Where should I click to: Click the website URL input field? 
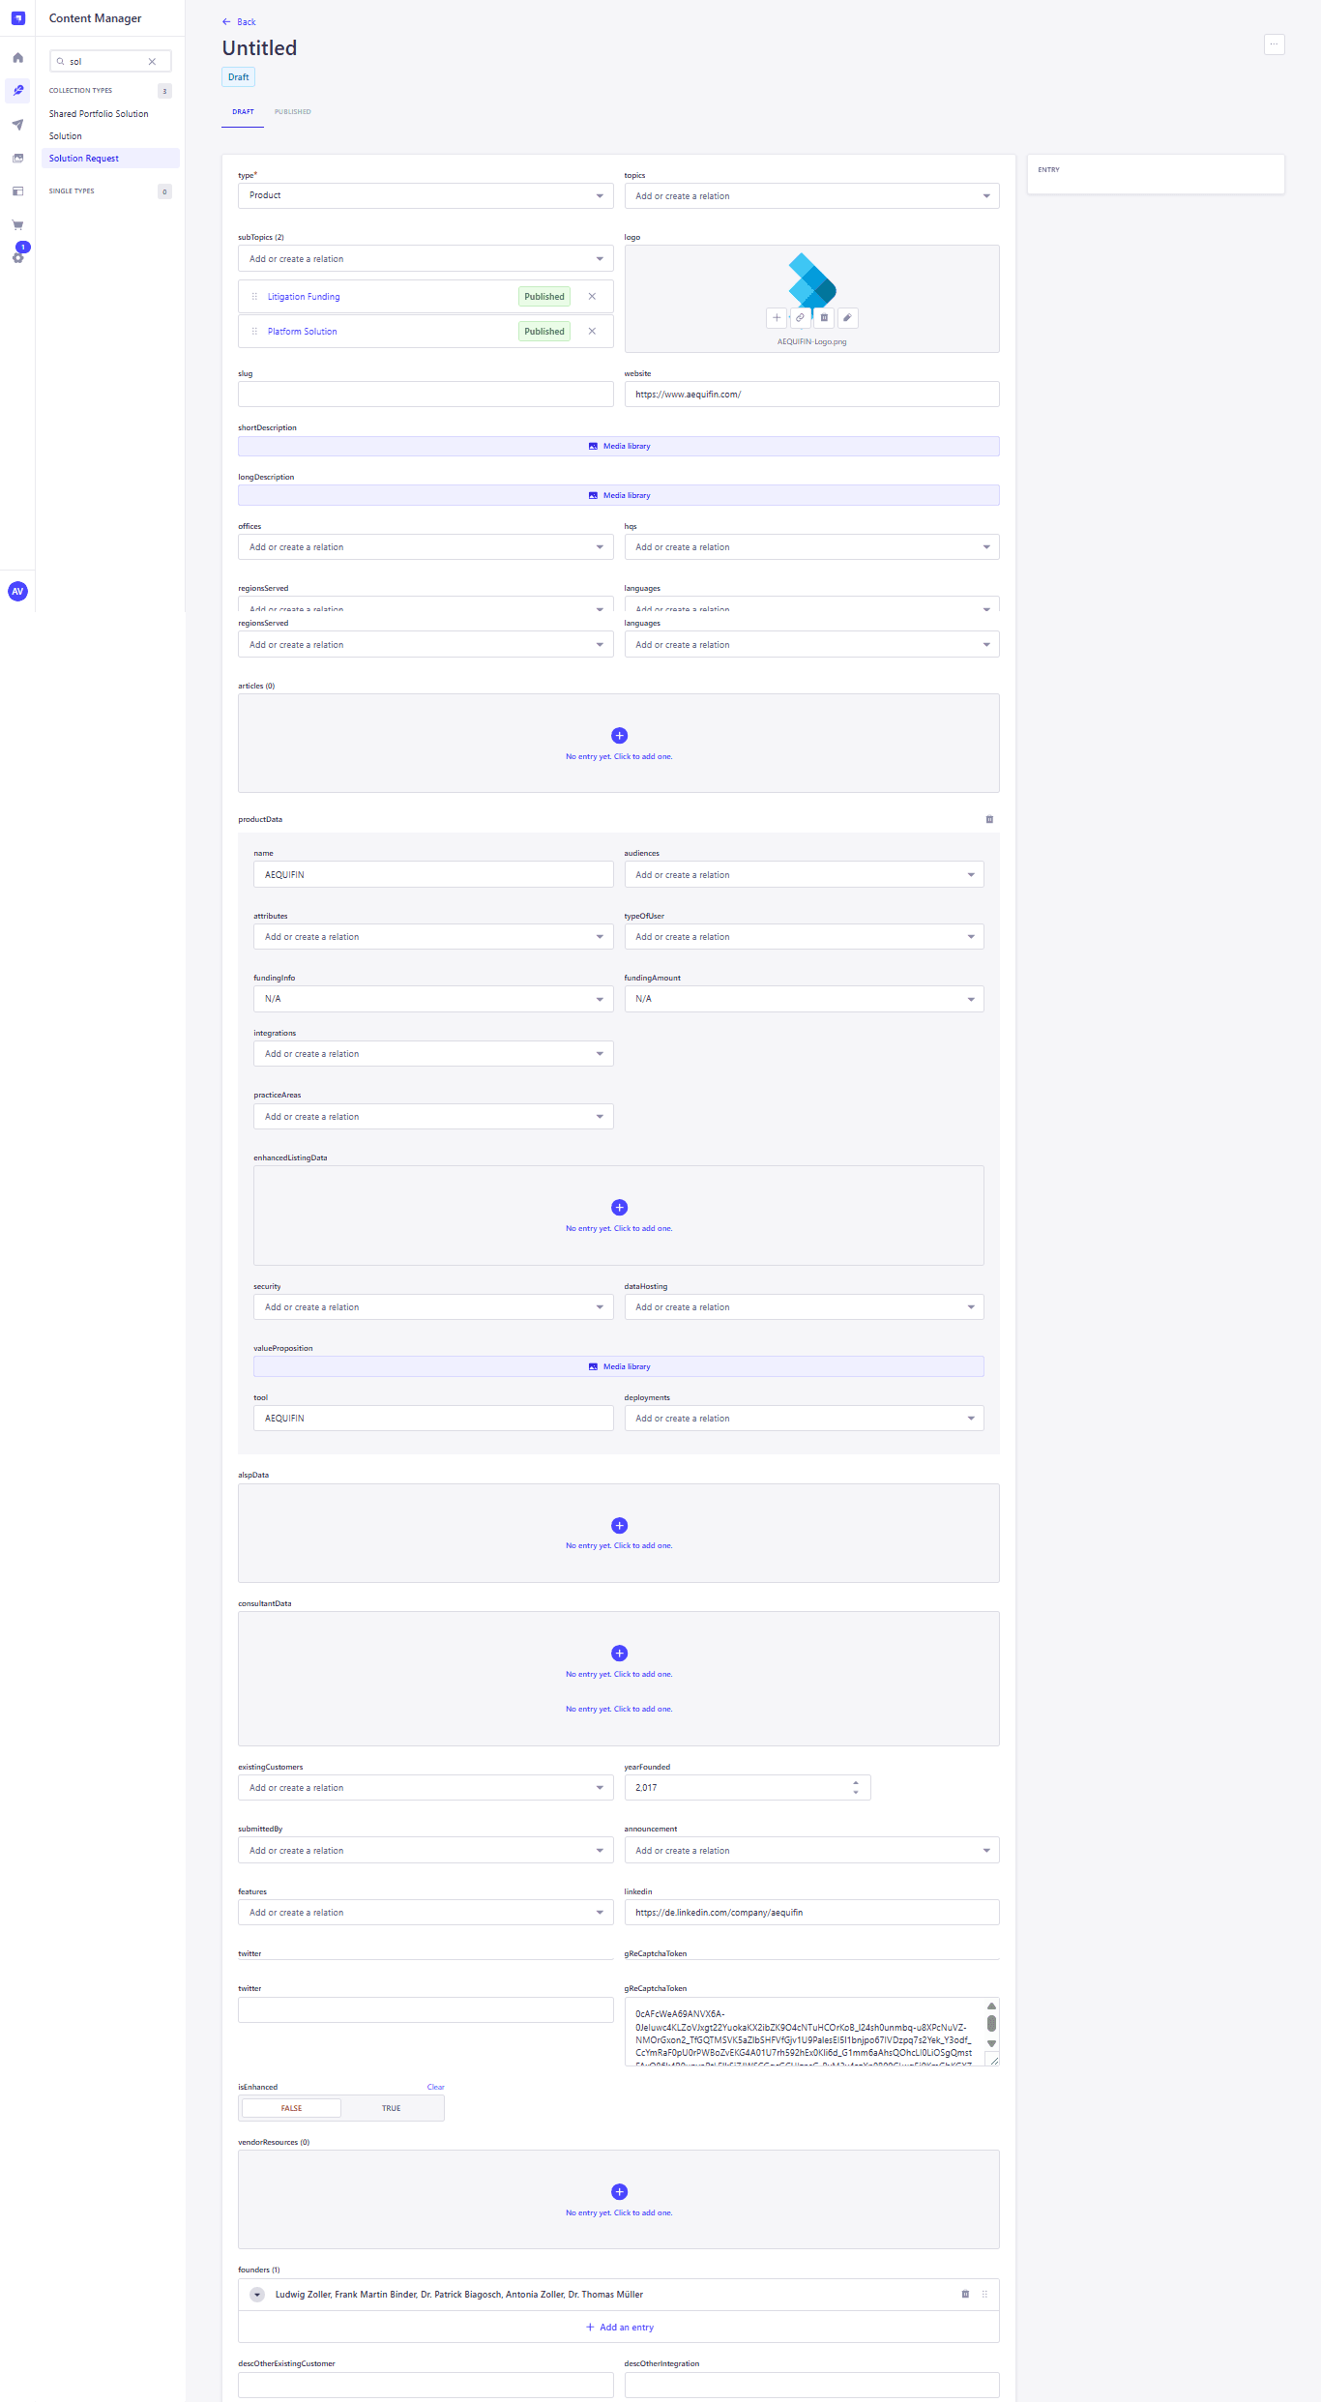tap(811, 395)
